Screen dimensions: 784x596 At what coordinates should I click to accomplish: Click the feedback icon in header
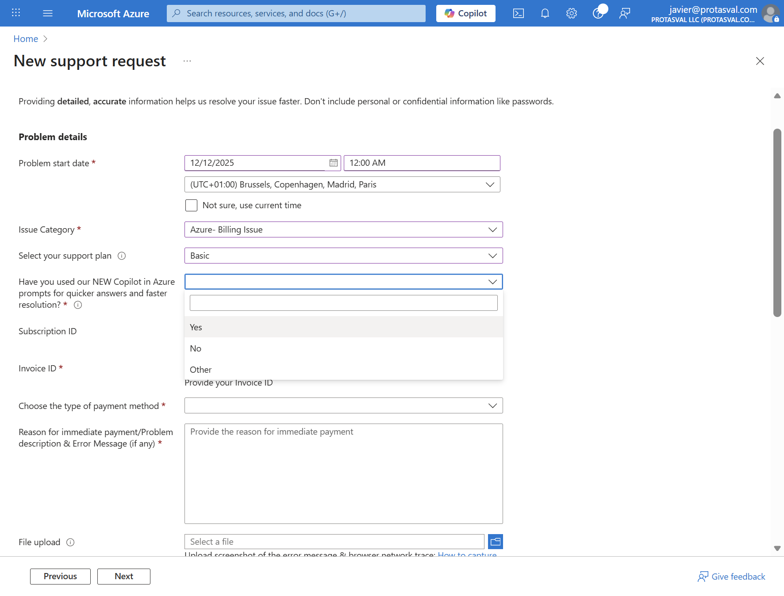(625, 13)
